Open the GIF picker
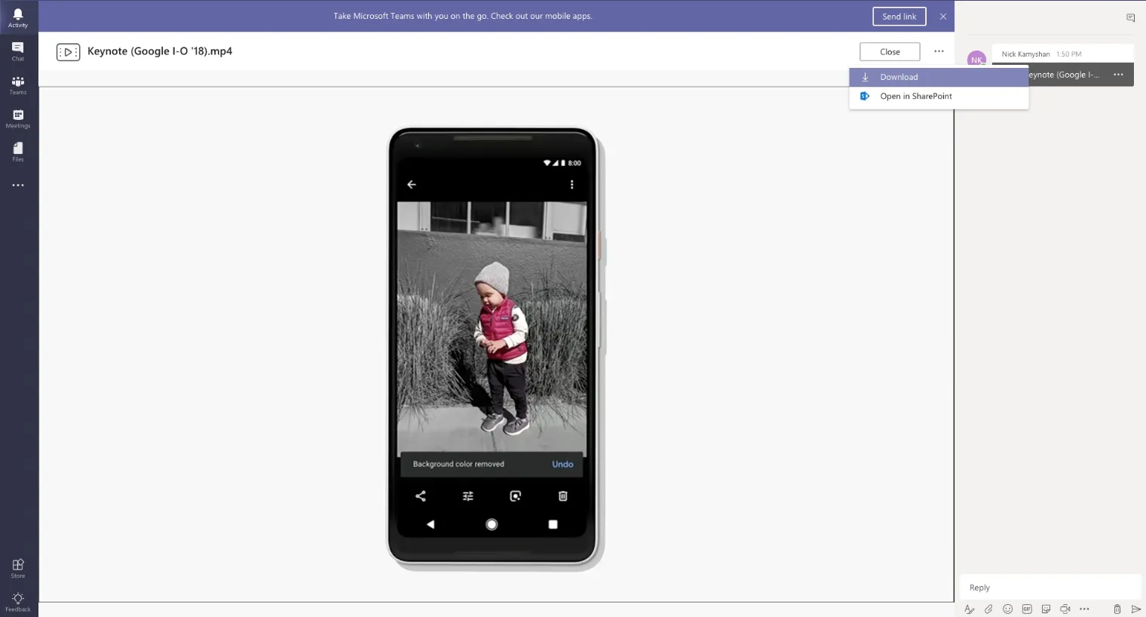1146x617 pixels. (x=1026, y=609)
